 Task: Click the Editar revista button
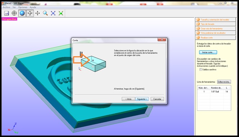pyautogui.click(x=224, y=82)
